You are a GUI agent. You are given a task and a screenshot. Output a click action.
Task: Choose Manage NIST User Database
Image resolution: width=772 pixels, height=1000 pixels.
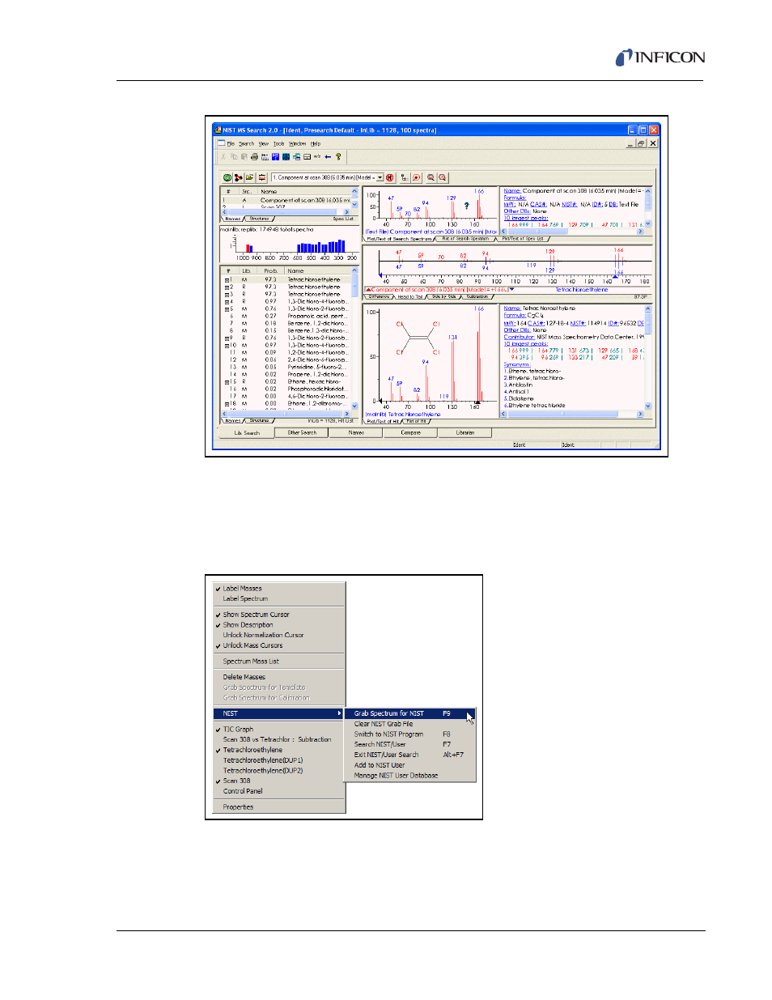pyautogui.click(x=410, y=776)
